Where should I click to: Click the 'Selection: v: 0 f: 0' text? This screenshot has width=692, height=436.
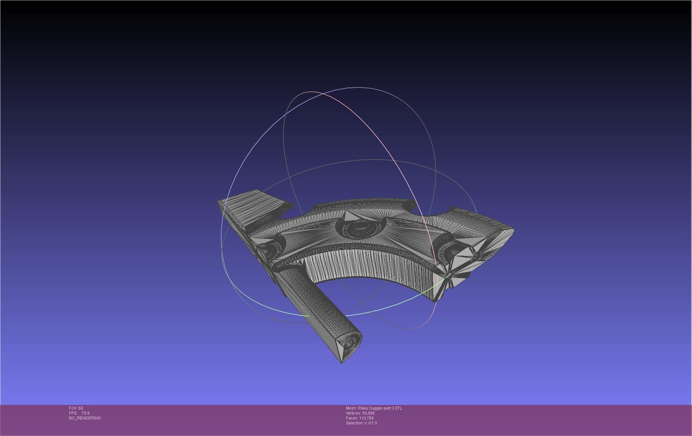(x=362, y=423)
